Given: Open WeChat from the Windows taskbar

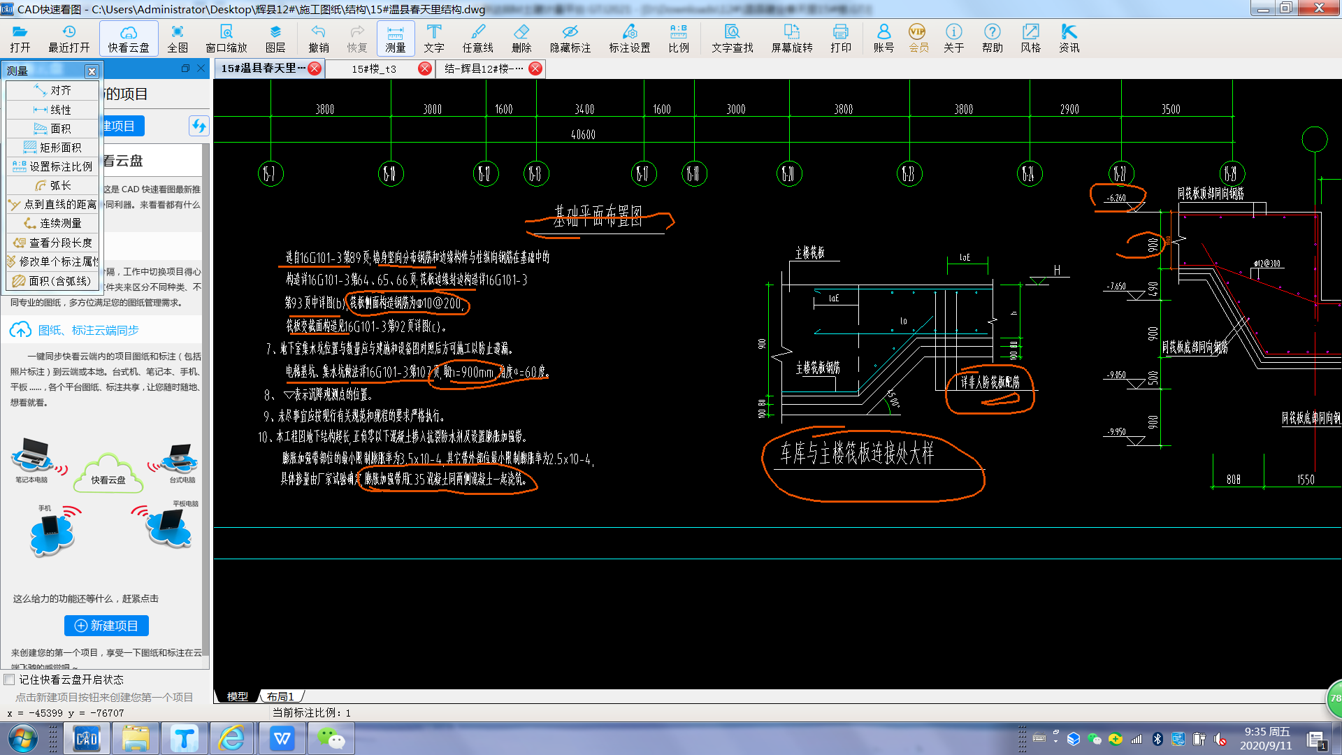Looking at the screenshot, I should (x=331, y=738).
